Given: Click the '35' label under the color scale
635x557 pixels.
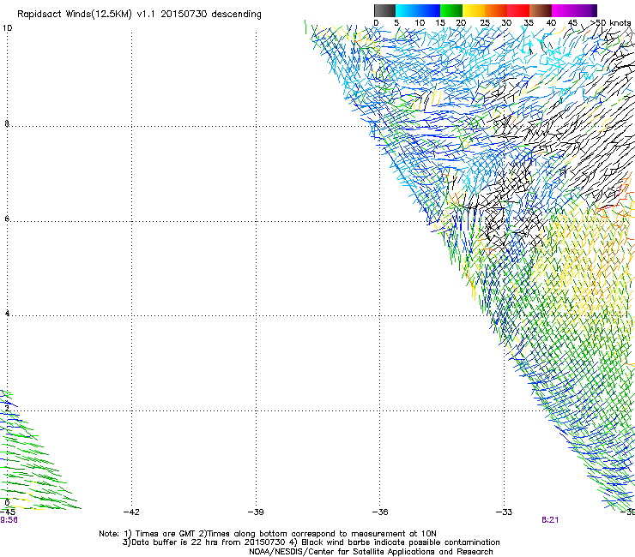Looking at the screenshot, I should [x=529, y=23].
